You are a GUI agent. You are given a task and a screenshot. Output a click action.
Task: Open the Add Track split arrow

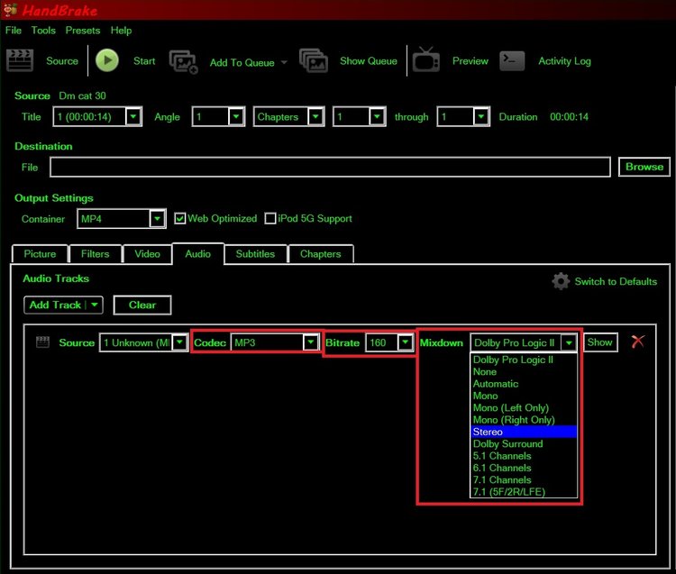[x=95, y=305]
